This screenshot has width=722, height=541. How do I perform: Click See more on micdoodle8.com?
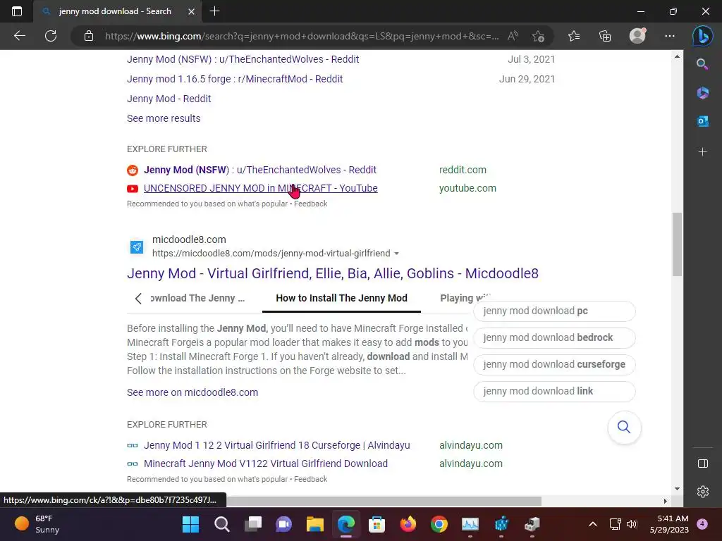192,392
